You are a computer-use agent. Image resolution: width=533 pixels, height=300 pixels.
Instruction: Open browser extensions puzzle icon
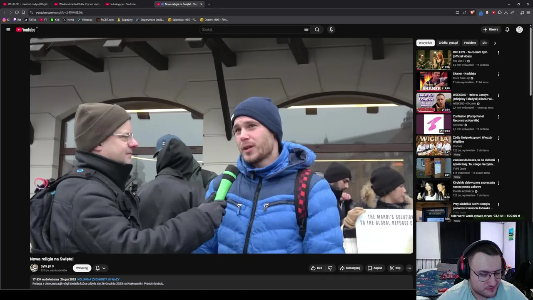pos(500,12)
